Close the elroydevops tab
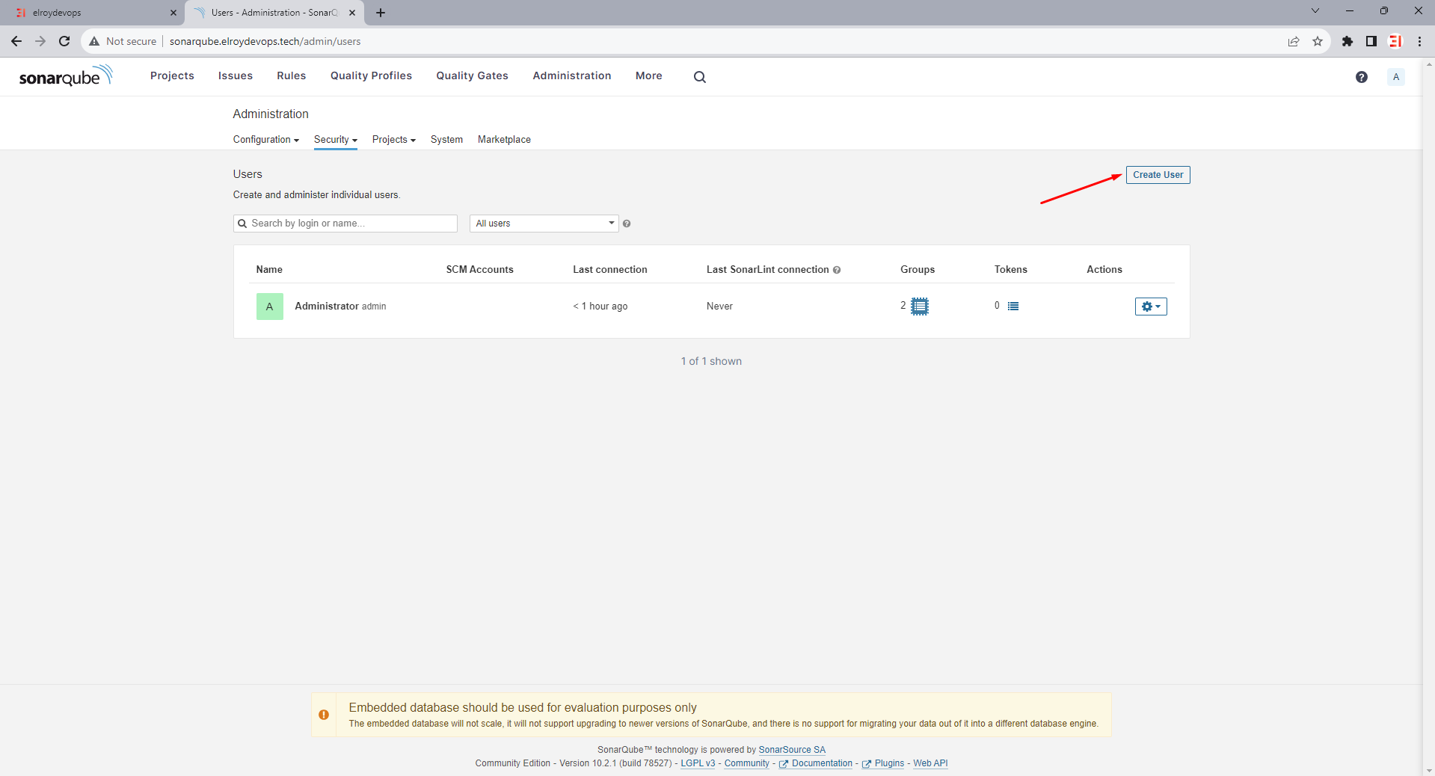The height and width of the screenshot is (776, 1435). [x=173, y=13]
